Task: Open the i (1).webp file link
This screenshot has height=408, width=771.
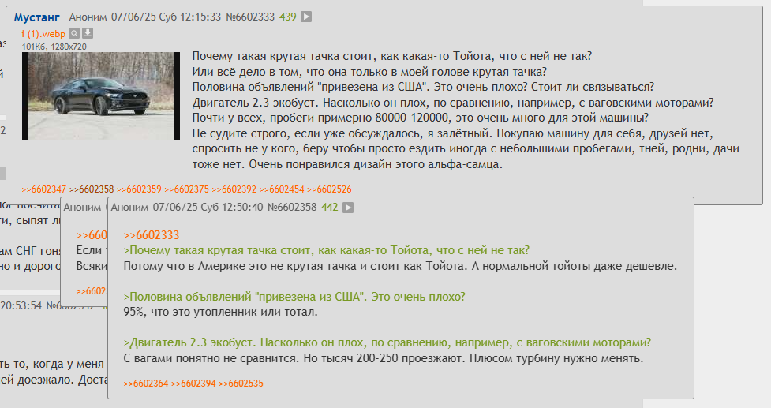Action: click(x=43, y=34)
